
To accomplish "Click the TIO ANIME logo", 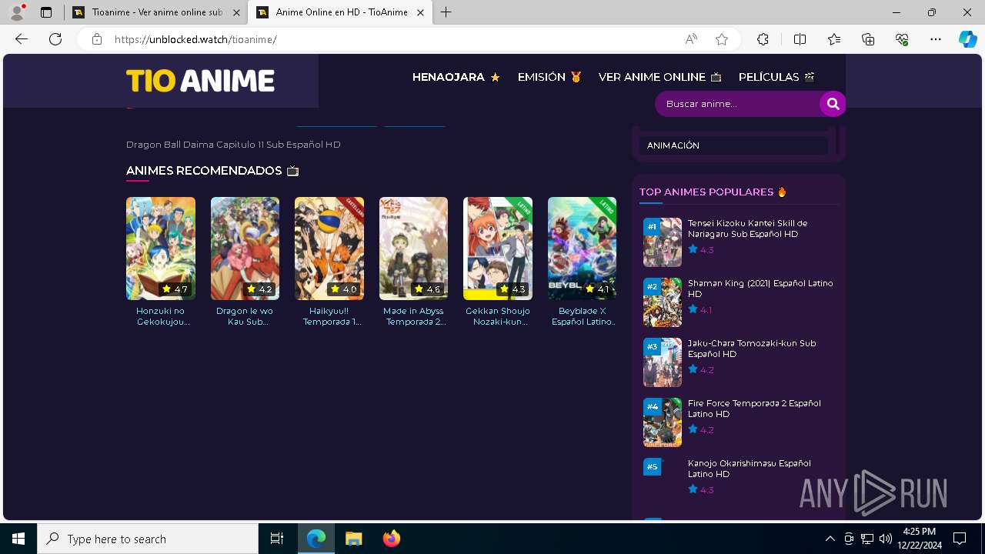I will point(200,81).
